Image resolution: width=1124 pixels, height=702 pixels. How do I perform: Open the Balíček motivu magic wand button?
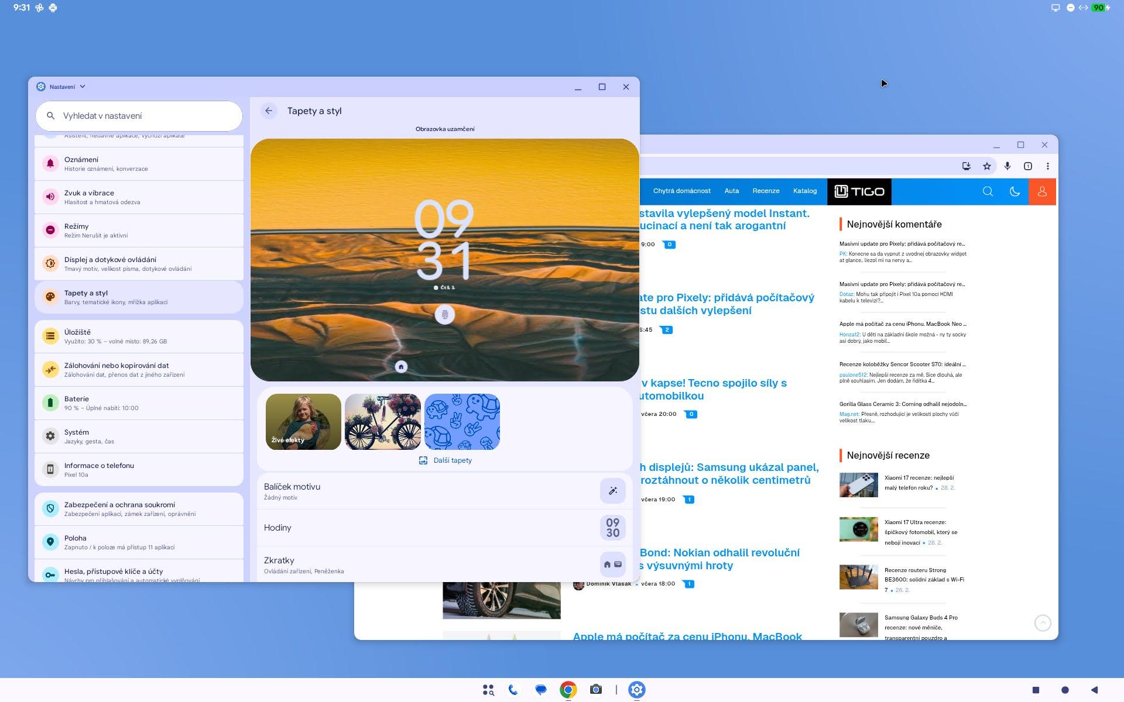[x=612, y=491]
